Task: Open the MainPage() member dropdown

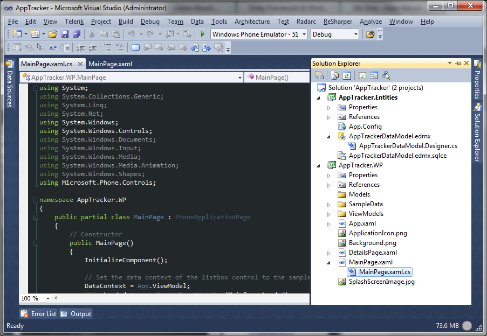Action: (x=277, y=78)
